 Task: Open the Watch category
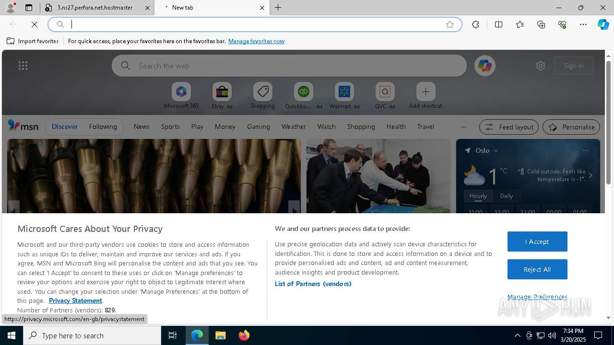tap(327, 126)
